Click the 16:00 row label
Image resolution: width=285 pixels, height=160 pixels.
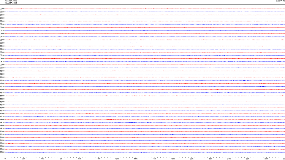[2, 108]
